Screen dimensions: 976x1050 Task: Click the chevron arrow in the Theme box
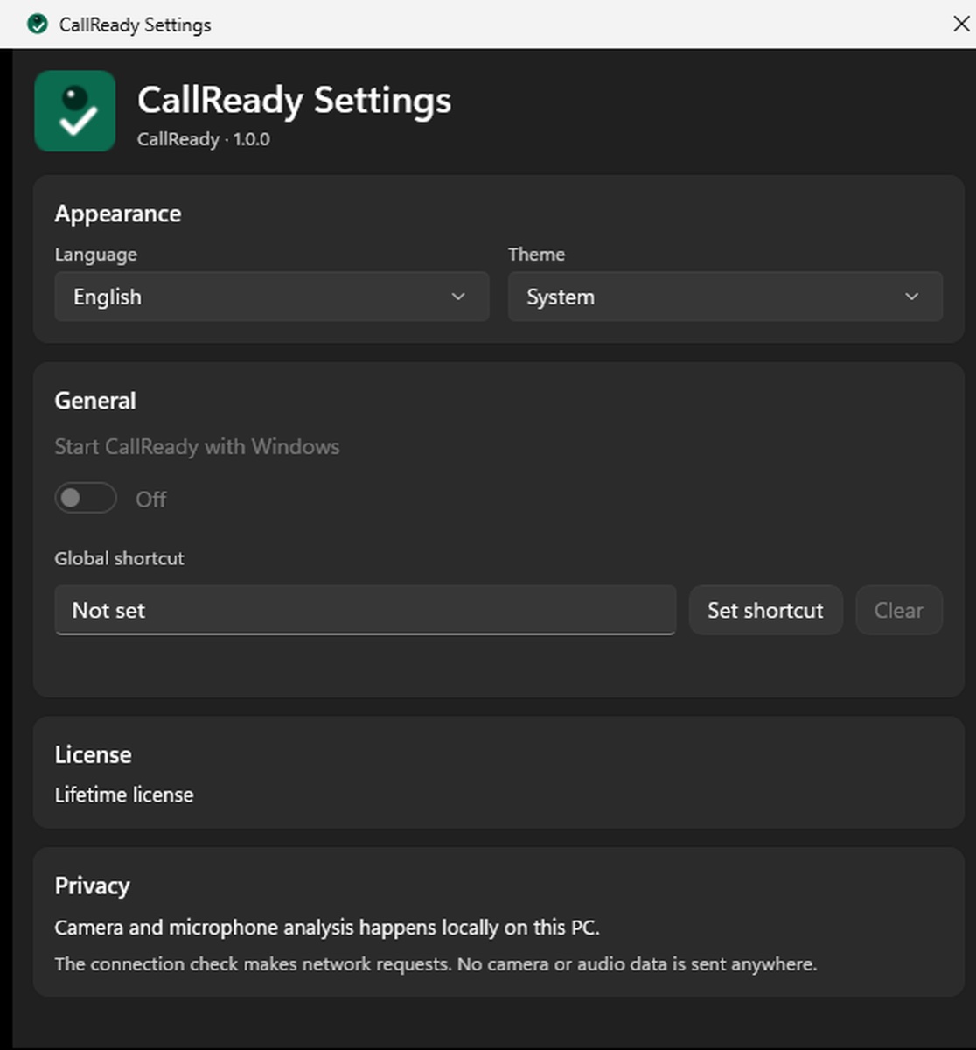coord(912,297)
